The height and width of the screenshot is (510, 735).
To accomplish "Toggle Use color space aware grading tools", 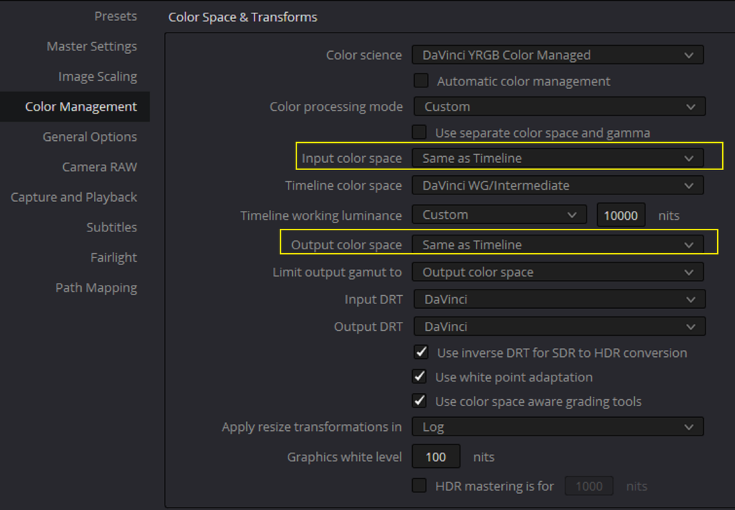I will (x=419, y=401).
